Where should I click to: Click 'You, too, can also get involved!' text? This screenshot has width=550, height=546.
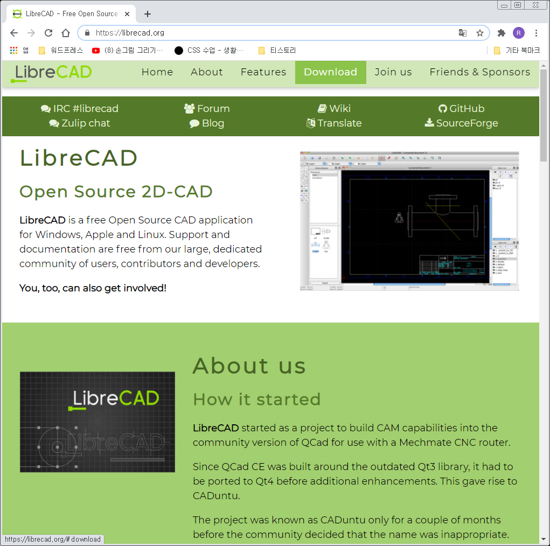click(93, 288)
